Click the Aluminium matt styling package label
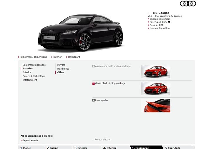This screenshot has height=149, width=206. point(113,66)
